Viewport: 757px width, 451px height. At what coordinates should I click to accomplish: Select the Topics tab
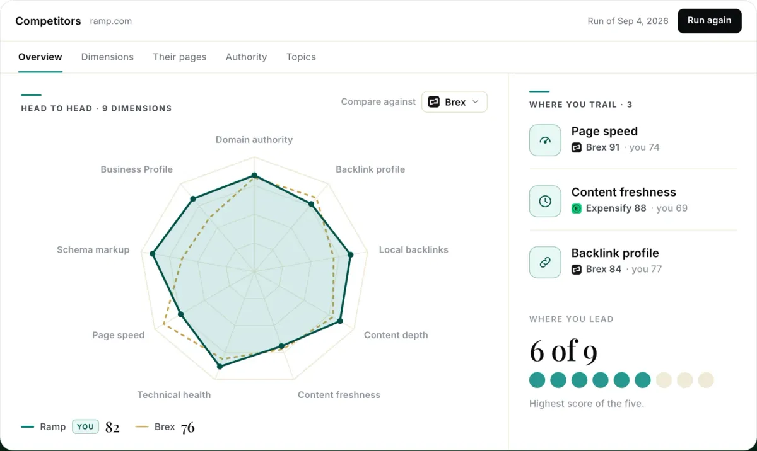[x=301, y=57]
